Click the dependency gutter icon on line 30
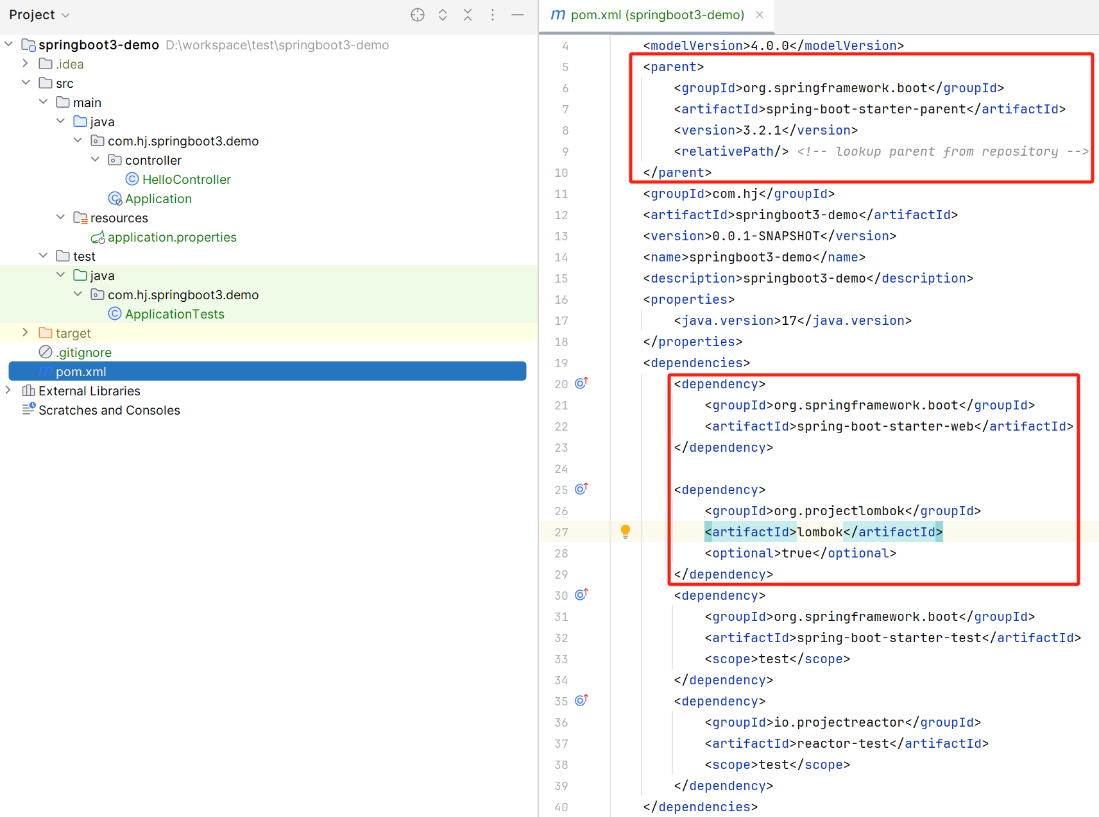1099x817 pixels. [x=581, y=595]
